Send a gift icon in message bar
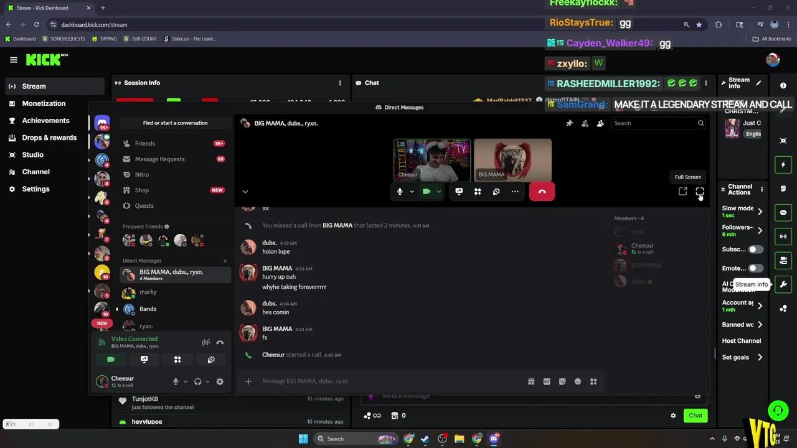 click(531, 381)
